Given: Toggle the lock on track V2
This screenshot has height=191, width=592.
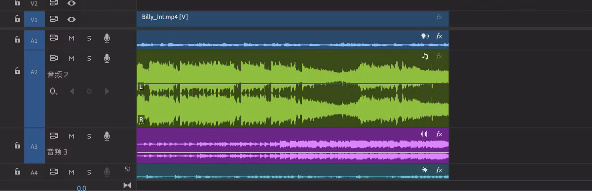Looking at the screenshot, I should coord(17,3).
